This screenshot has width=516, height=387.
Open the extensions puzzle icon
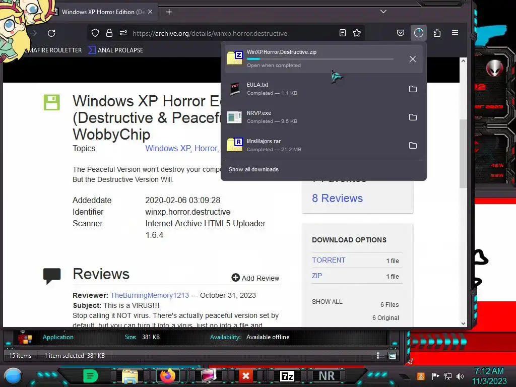point(437,33)
